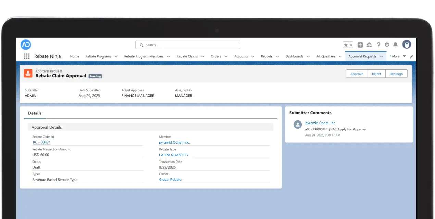The height and width of the screenshot is (219, 435).
Task: Select the Details tab
Action: click(35, 113)
